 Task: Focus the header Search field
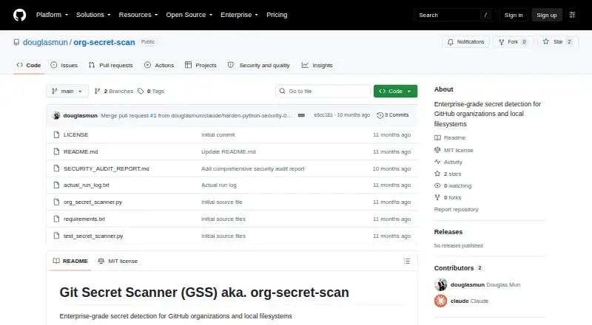pos(454,15)
